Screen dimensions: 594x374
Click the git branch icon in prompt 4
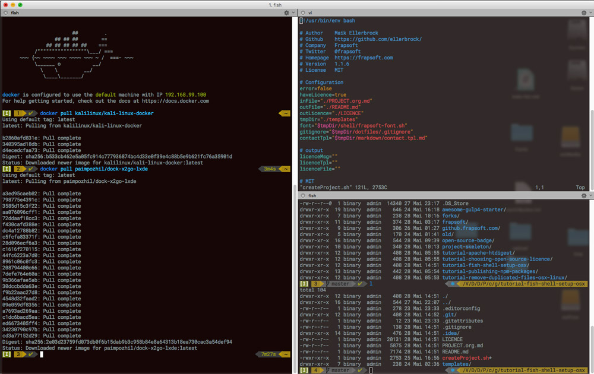coord(328,370)
